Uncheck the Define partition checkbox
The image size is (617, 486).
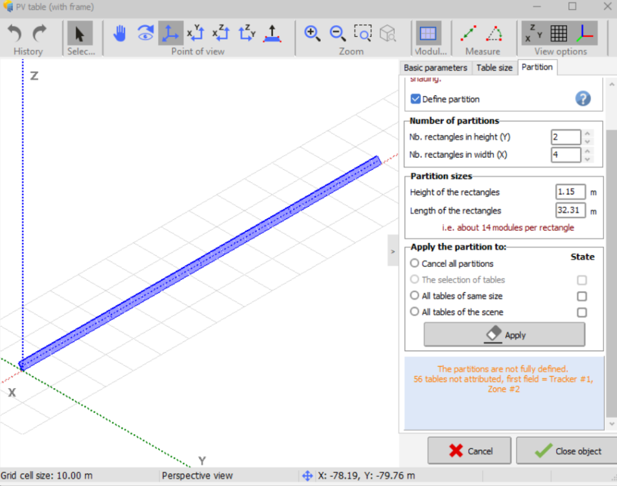(416, 99)
